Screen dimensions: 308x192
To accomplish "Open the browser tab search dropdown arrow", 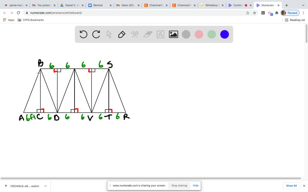I will (x=303, y=5).
